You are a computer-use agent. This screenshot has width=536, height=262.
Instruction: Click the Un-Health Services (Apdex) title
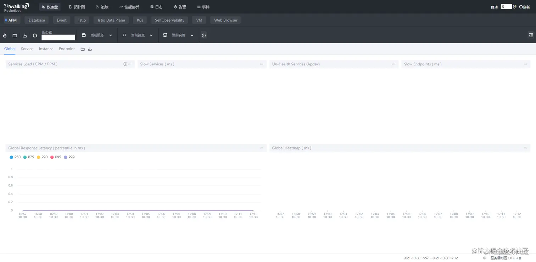296,64
